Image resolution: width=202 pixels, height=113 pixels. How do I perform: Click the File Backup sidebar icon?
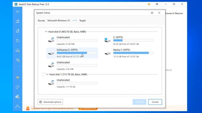click(x=17, y=40)
